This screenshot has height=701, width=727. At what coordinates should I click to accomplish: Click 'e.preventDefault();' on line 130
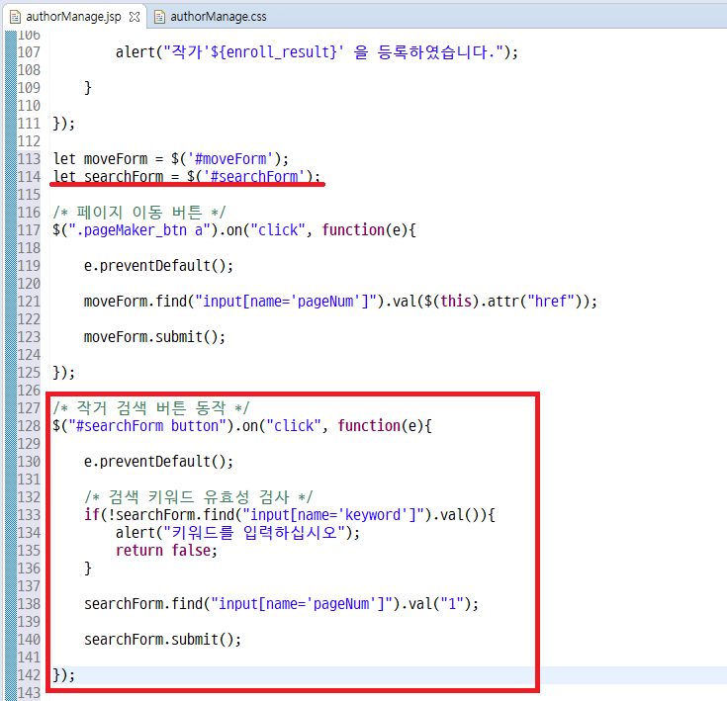click(158, 462)
